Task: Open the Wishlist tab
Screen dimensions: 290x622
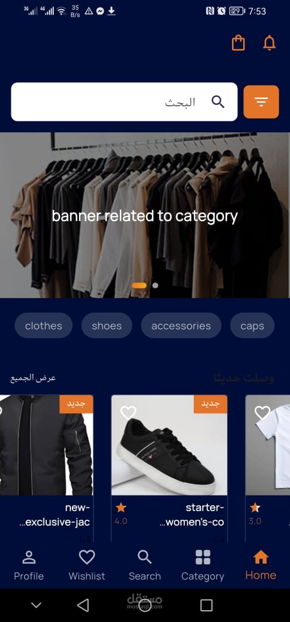Action: coord(87,566)
